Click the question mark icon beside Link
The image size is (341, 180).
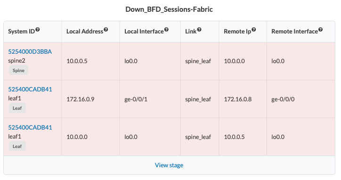pyautogui.click(x=199, y=29)
